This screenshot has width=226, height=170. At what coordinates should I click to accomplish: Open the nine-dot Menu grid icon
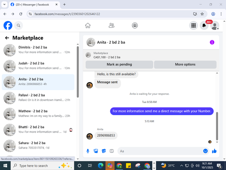coord(193,25)
